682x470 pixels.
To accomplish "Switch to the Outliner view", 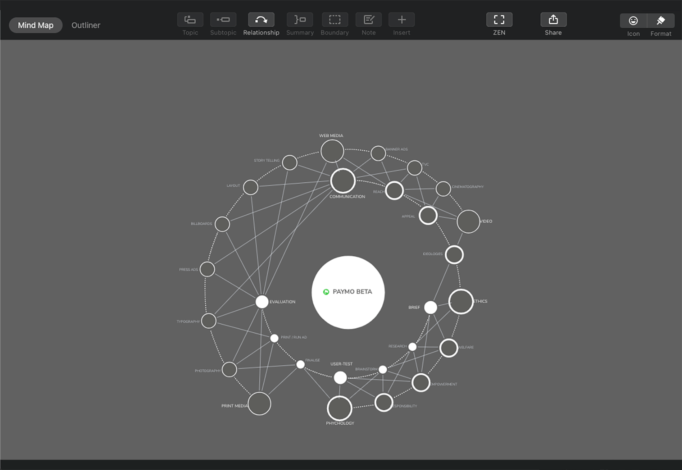I will tap(86, 25).
